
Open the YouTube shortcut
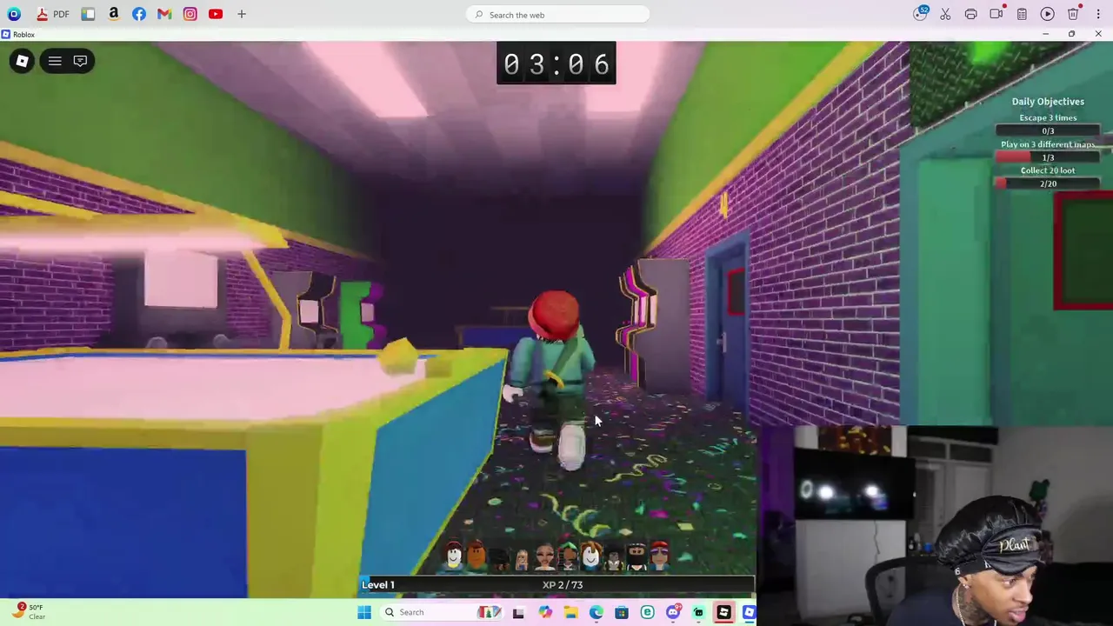pyautogui.click(x=216, y=14)
